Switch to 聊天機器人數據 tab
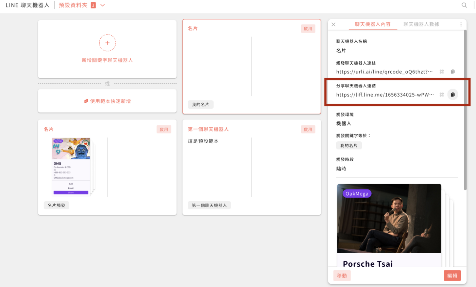 pos(421,24)
